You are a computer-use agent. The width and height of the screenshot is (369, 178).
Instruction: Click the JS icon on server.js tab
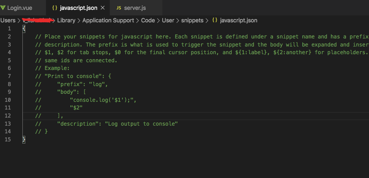[x=119, y=8]
